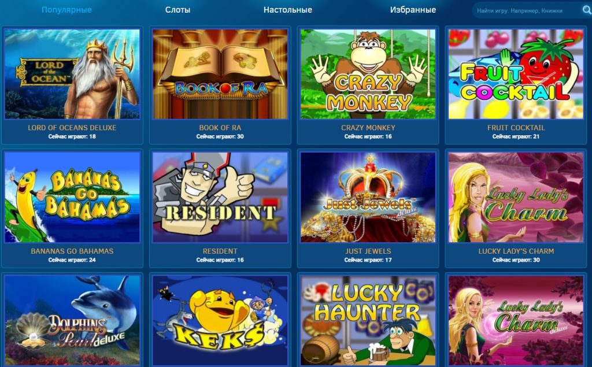Open the Настольные tab
Viewport: 592px width, 367px height.
288,10
